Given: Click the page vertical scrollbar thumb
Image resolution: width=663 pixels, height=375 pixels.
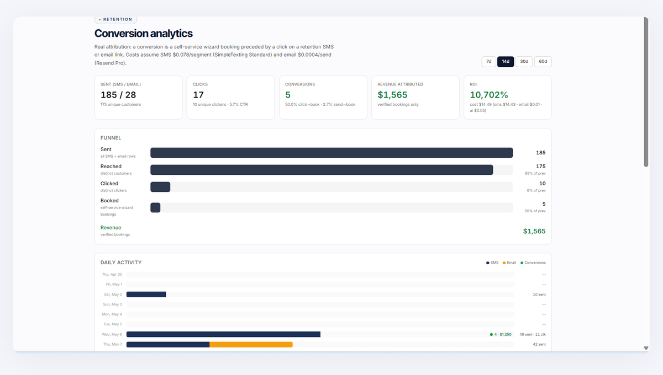Looking at the screenshot, I should pyautogui.click(x=646, y=92).
